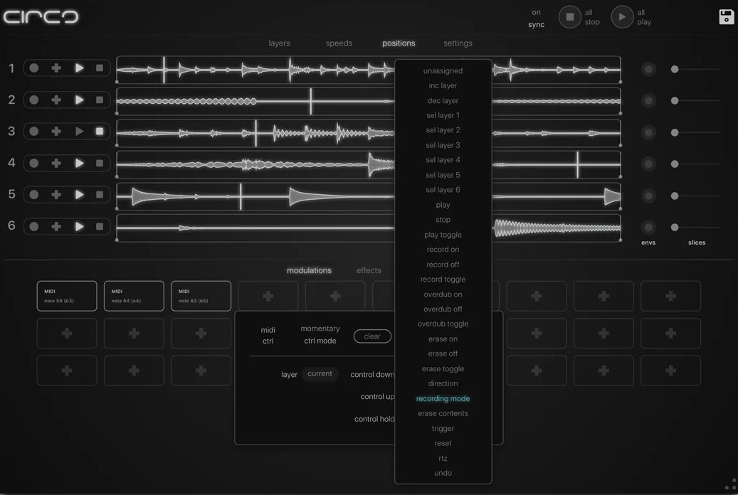This screenshot has height=495, width=738.
Task: Play layer 3
Action: 79,132
